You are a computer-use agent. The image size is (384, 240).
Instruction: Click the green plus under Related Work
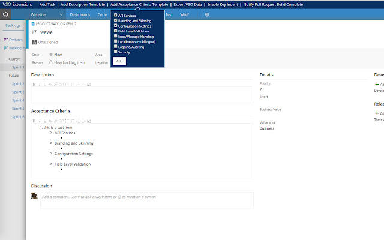click(377, 113)
